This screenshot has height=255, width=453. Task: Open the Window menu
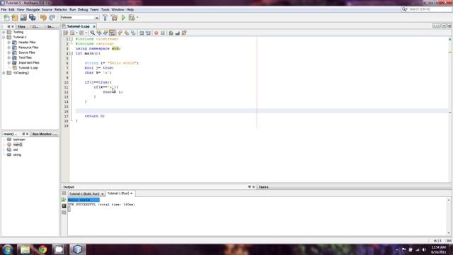click(117, 9)
